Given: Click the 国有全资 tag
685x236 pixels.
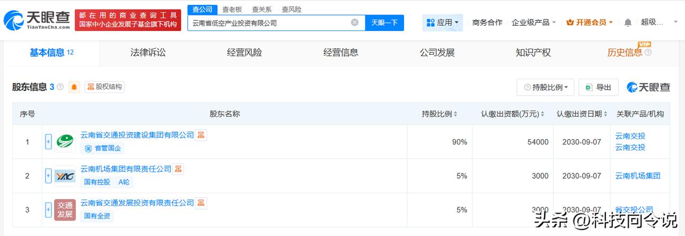Looking at the screenshot, I should (x=97, y=216).
